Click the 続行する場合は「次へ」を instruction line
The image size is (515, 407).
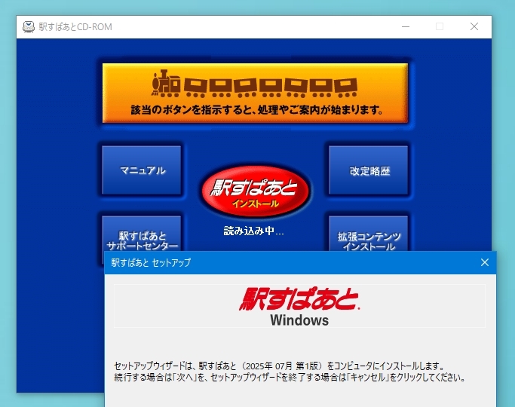[x=290, y=377]
